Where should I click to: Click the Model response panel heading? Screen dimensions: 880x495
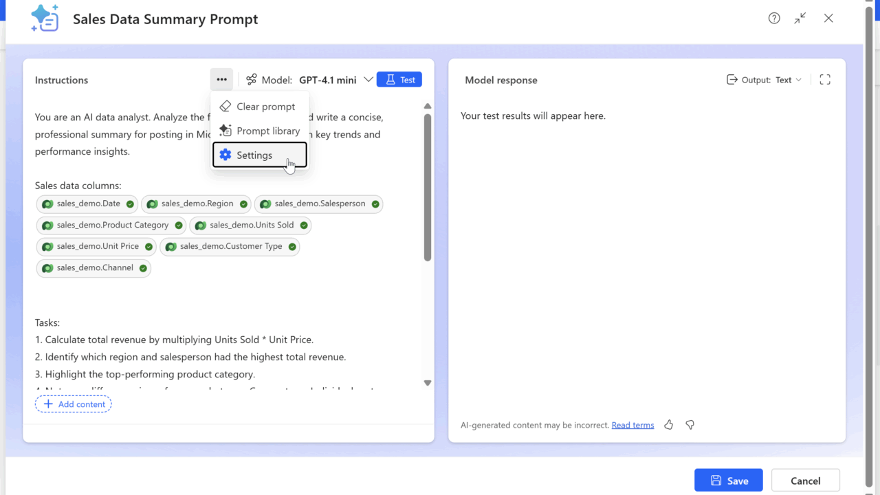501,80
